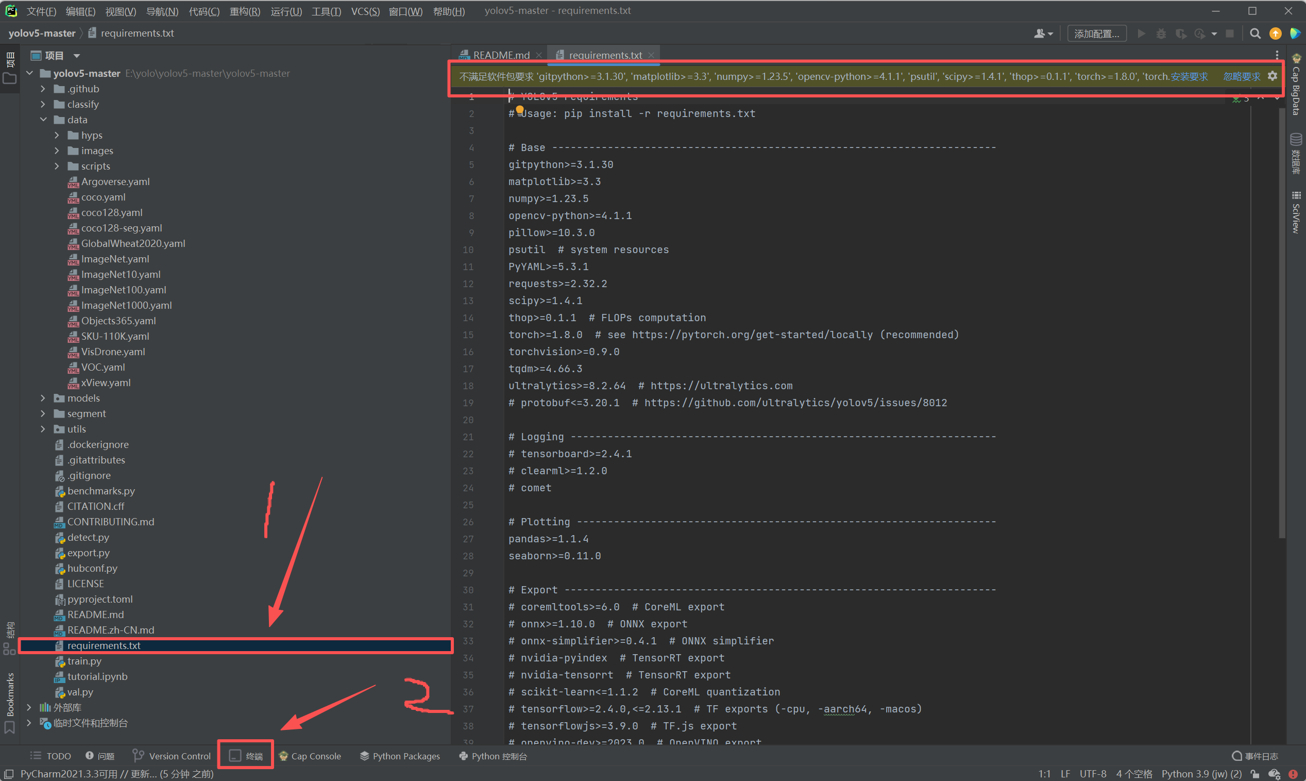Open the Python Packages tool window

(x=400, y=756)
